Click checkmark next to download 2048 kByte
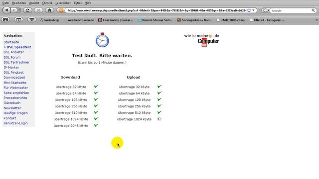 [96, 125]
